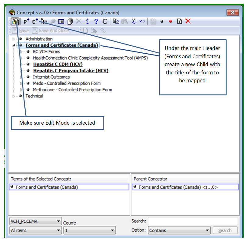Viewport: 247px width, 241px height.
Task: Click the Paste clipboard icon
Action: tap(125, 21)
